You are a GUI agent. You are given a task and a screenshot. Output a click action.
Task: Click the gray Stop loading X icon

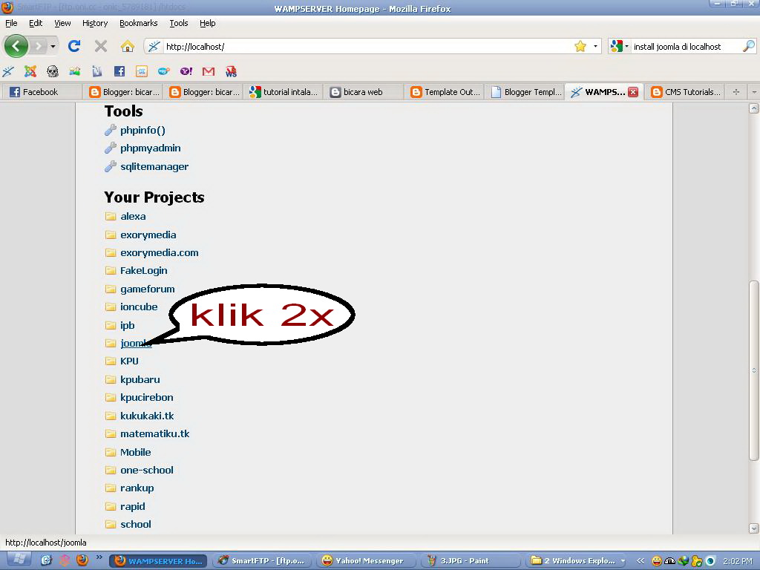101,46
